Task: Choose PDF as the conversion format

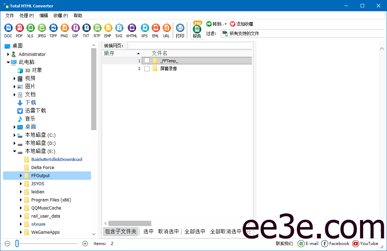Action: (x=19, y=28)
